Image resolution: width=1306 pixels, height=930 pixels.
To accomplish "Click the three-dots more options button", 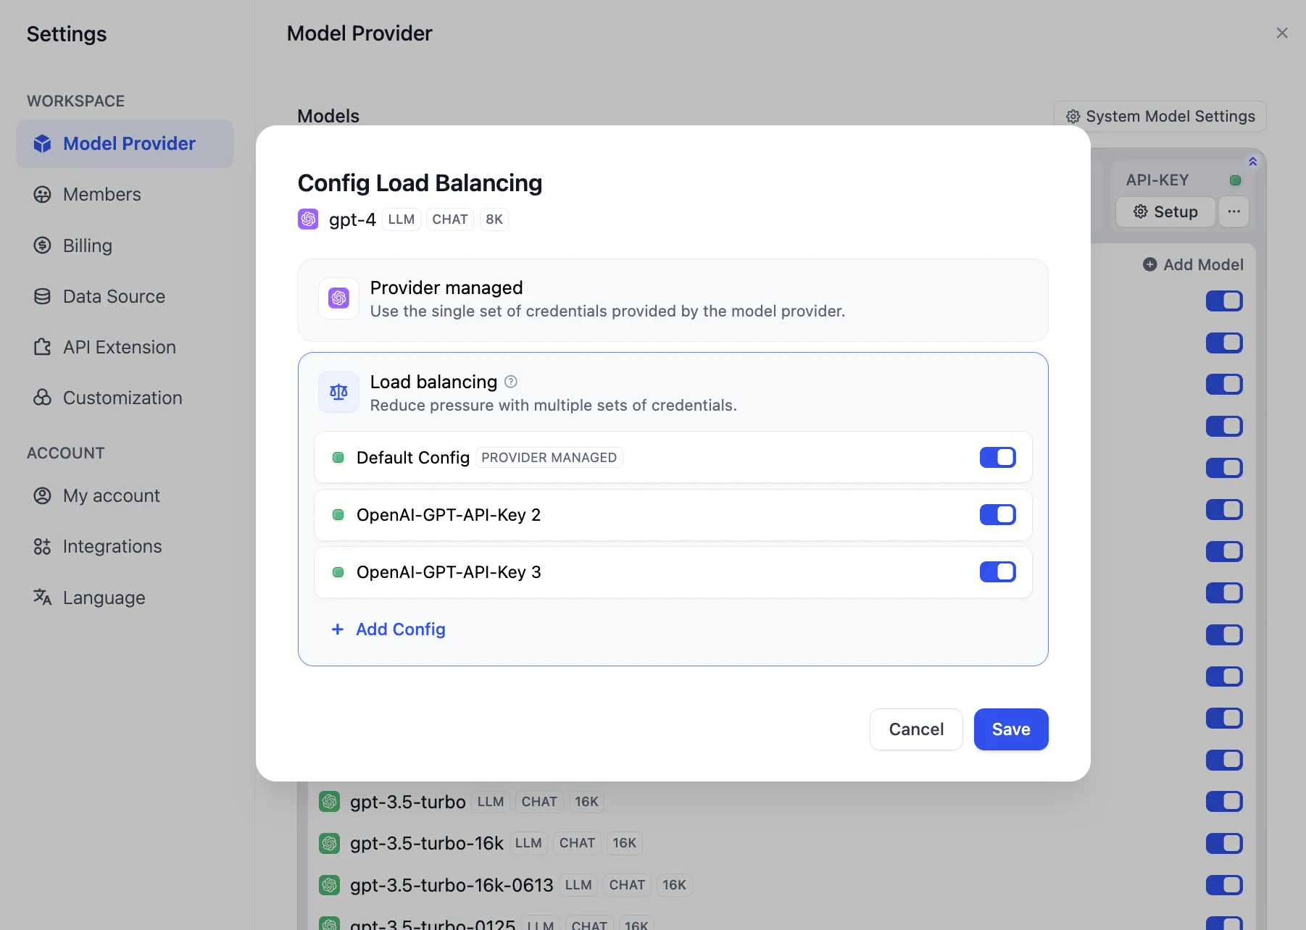I will [1234, 212].
